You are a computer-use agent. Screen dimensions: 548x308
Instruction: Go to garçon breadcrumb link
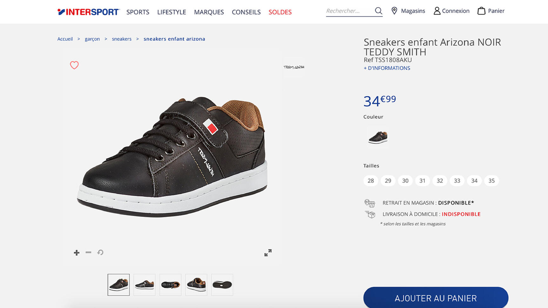[x=92, y=39]
